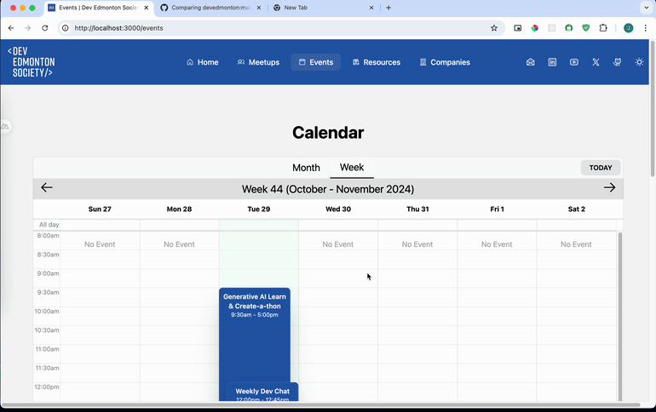Open the Companies navigation item
The width and height of the screenshot is (656, 412).
coord(445,62)
